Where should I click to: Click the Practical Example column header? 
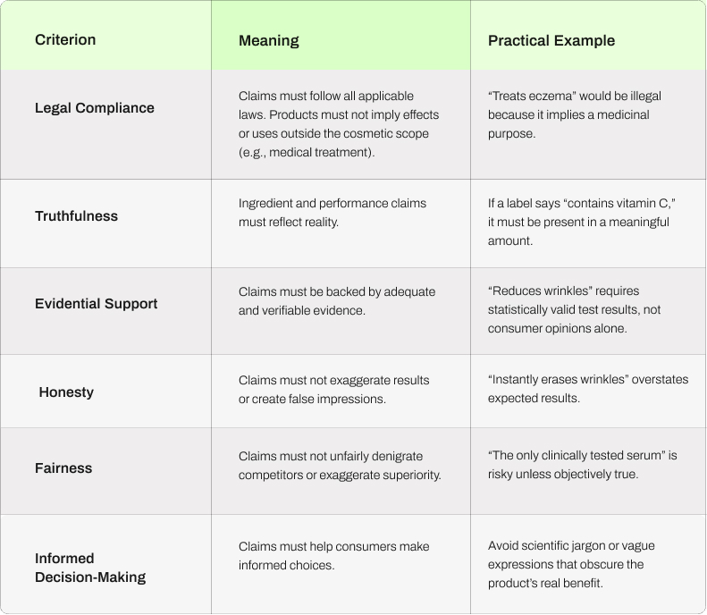coord(551,40)
